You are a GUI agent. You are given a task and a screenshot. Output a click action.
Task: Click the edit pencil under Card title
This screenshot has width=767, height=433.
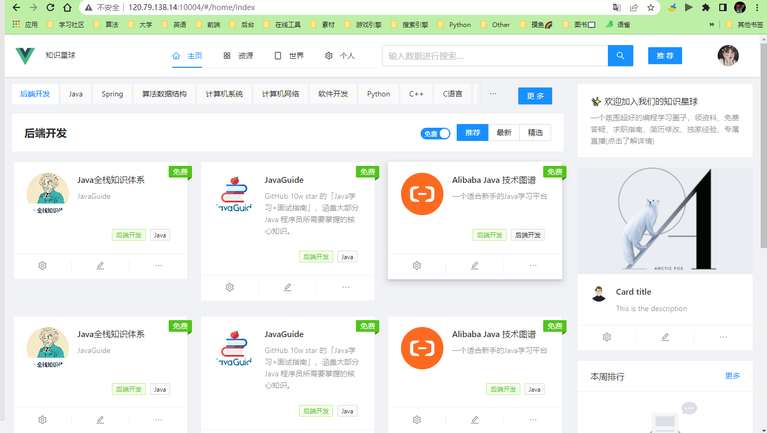[x=665, y=337]
